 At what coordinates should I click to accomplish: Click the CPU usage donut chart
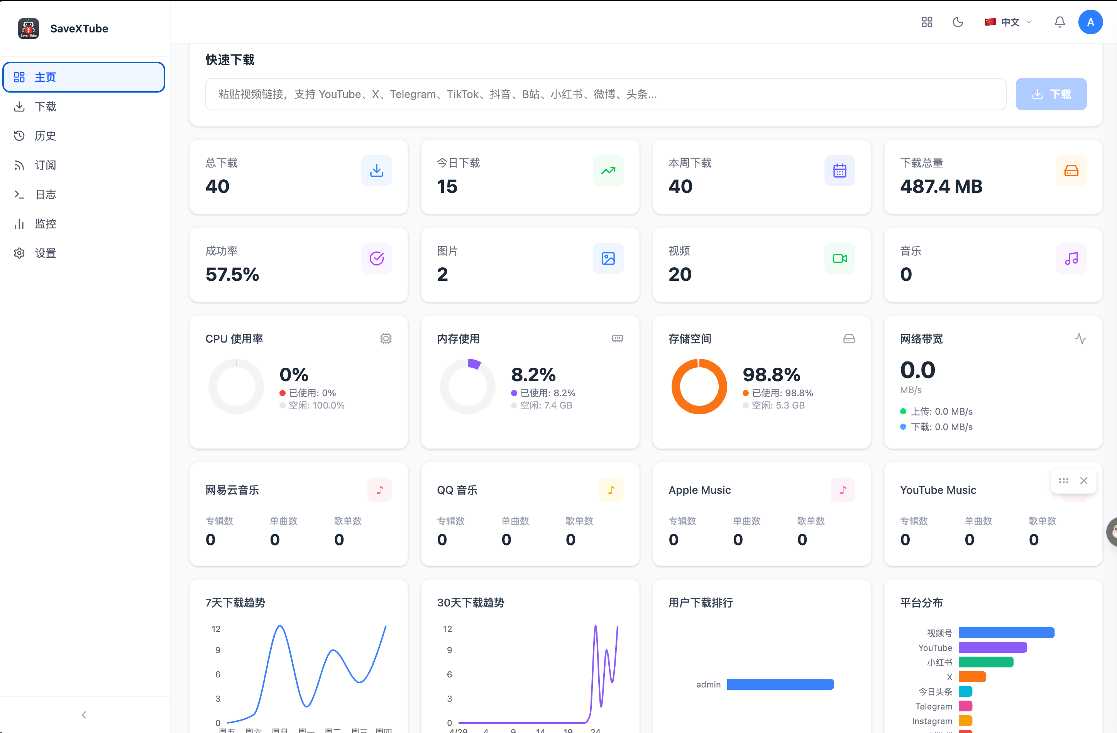click(x=236, y=387)
